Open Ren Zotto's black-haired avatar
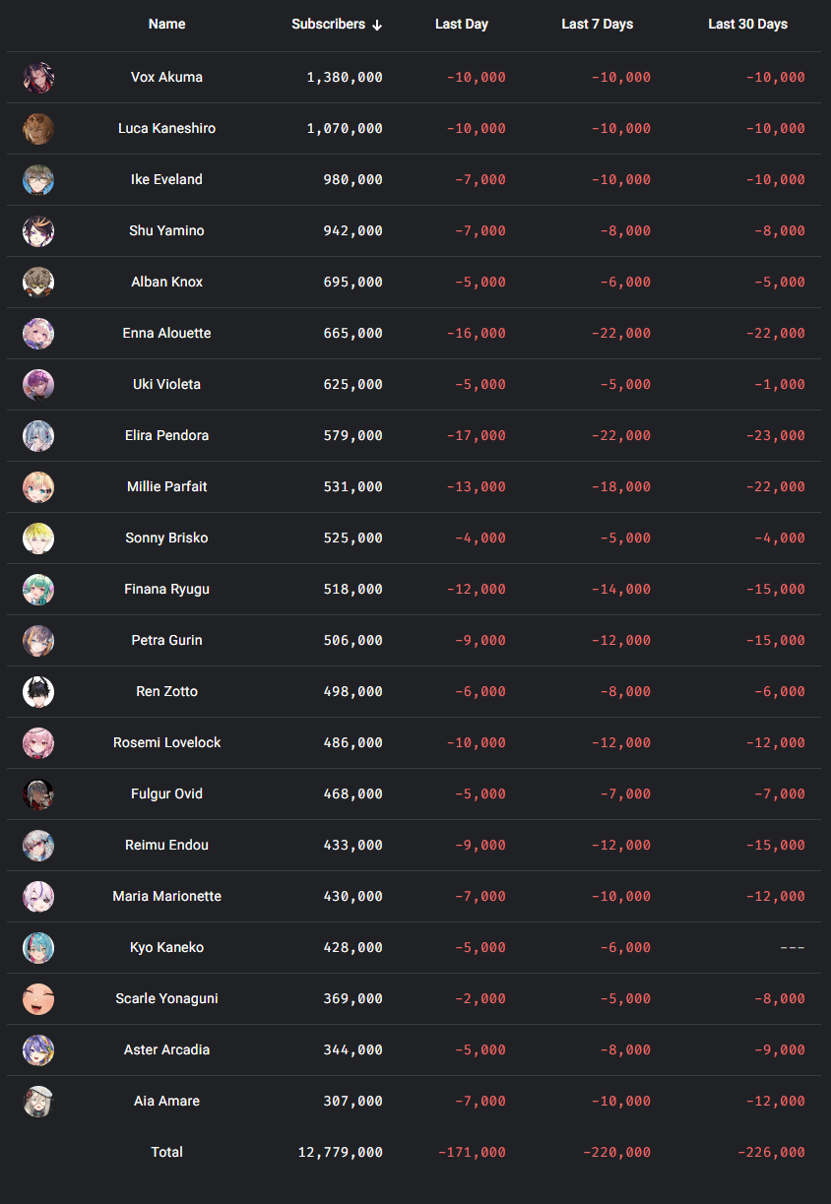The image size is (831, 1204). click(38, 692)
